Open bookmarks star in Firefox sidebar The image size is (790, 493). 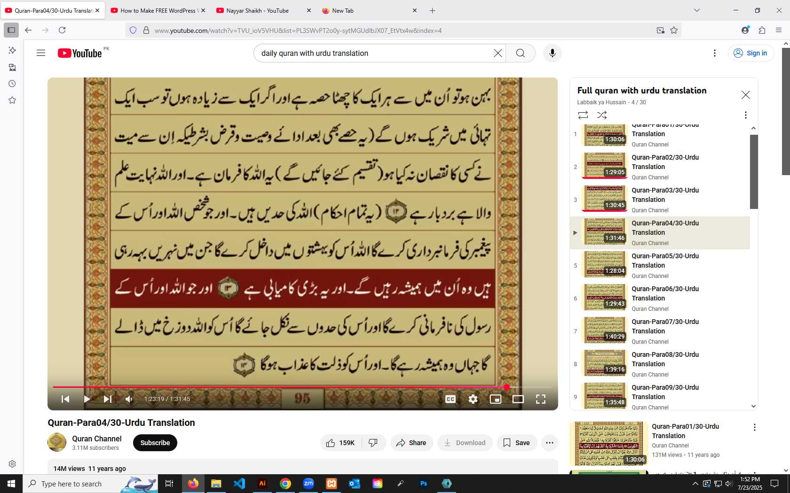pos(12,100)
